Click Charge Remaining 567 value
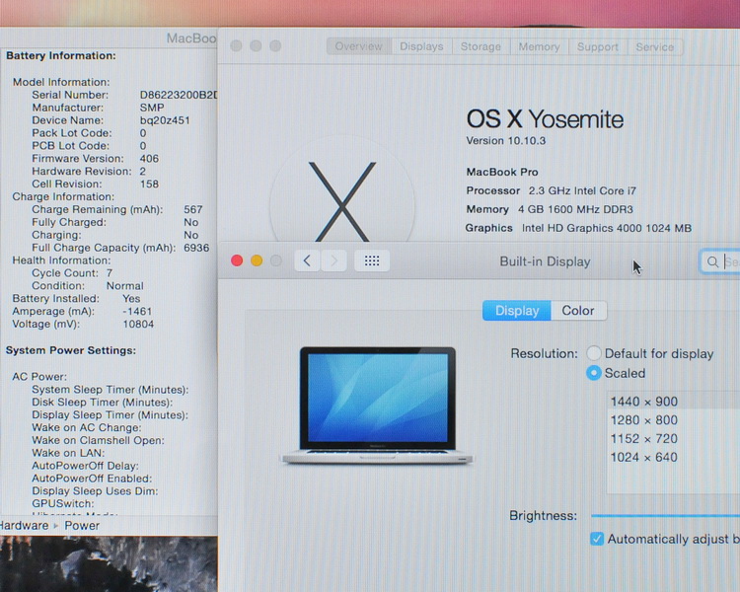740x592 pixels. 193,209
